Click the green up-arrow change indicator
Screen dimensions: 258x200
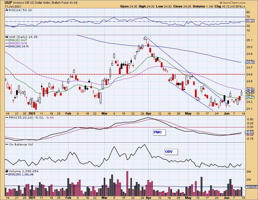pos(244,7)
